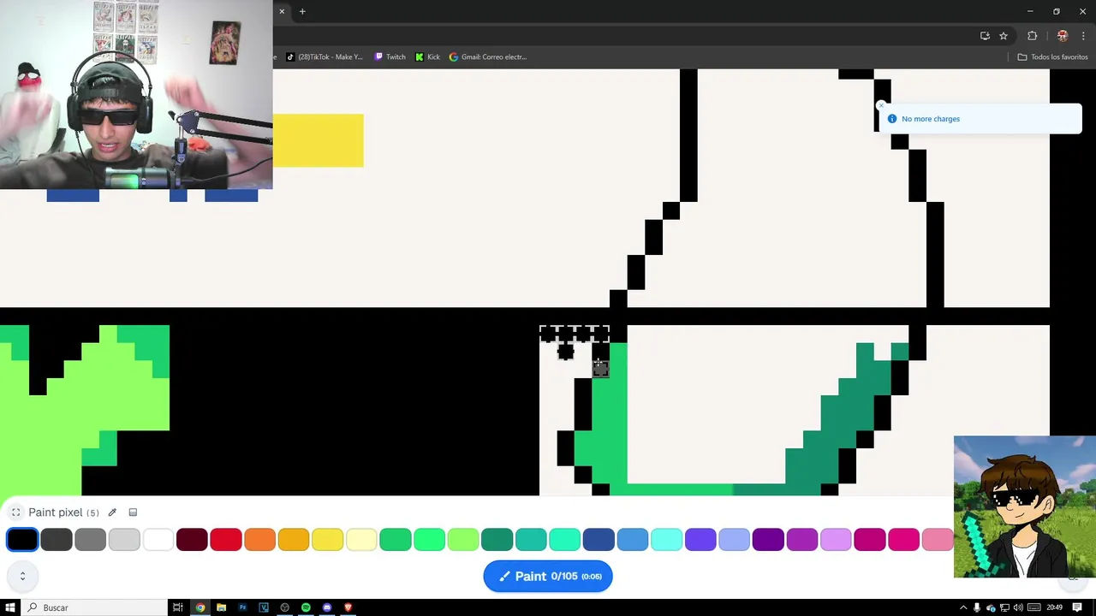Select the lime light-green color swatch

point(463,539)
